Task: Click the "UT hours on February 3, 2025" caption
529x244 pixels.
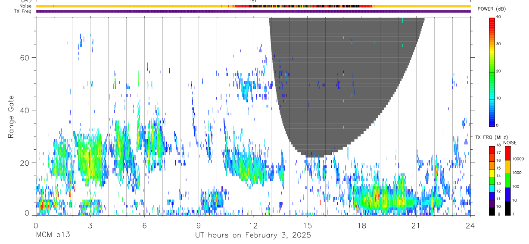Action: pos(252,235)
